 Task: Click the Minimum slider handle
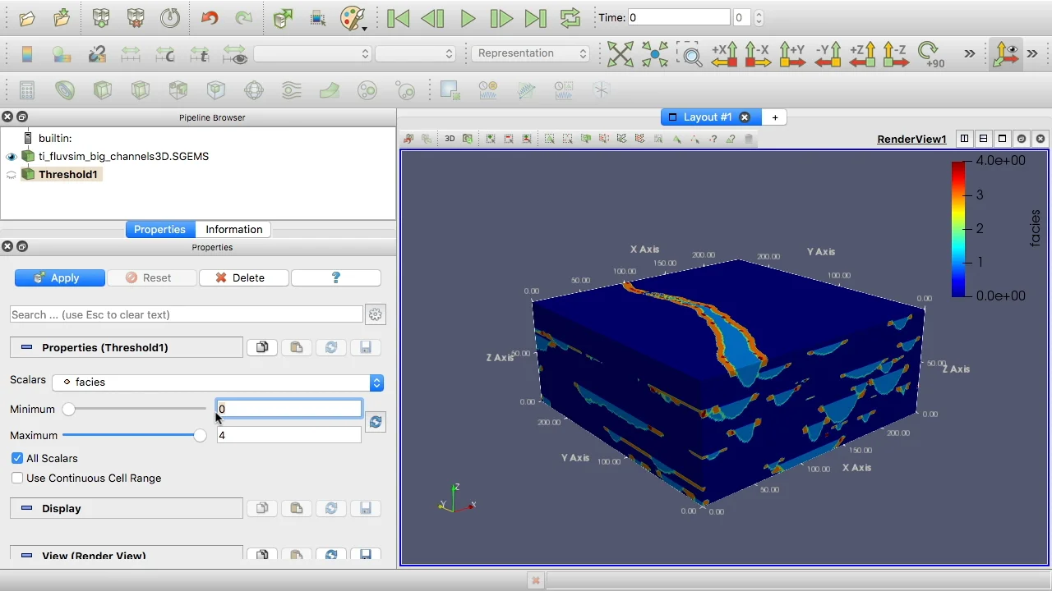coord(68,410)
